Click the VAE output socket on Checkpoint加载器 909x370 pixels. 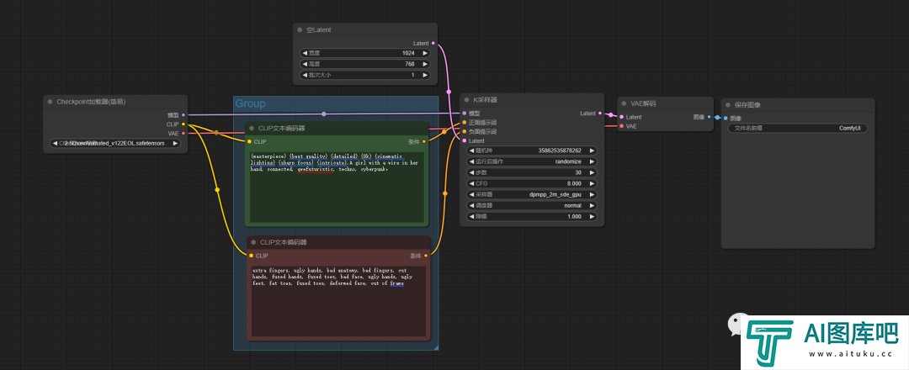[x=183, y=133]
